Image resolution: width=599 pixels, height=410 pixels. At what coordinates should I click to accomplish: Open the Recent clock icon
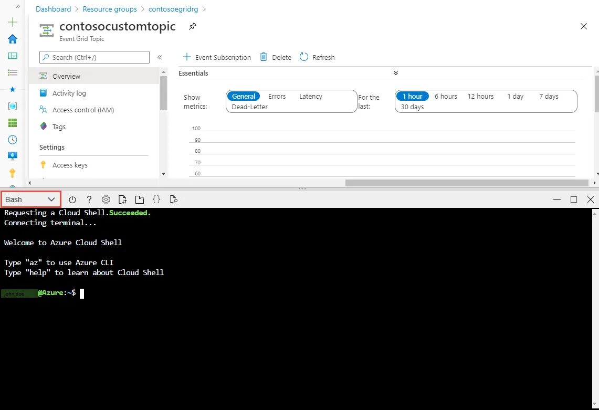click(13, 140)
